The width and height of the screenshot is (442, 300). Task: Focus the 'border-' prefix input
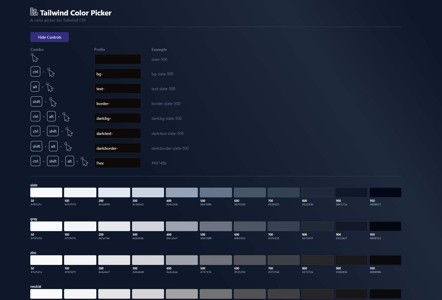[x=118, y=103]
